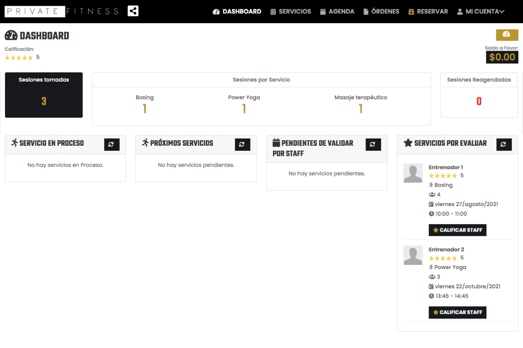523x348 pixels.
Task: Open the Servicios menu item
Action: point(291,12)
